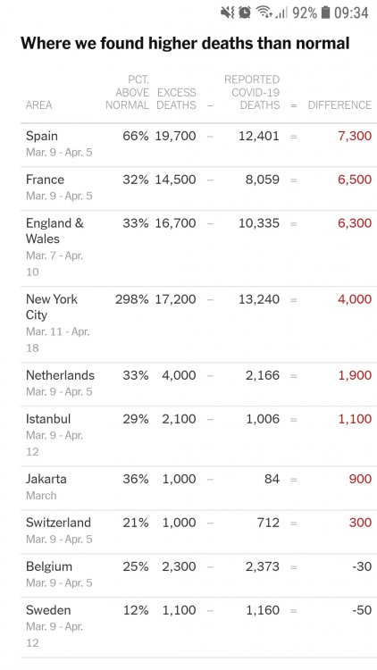The width and height of the screenshot is (377, 670).
Task: Tap the Spain row area name
Action: [41, 136]
